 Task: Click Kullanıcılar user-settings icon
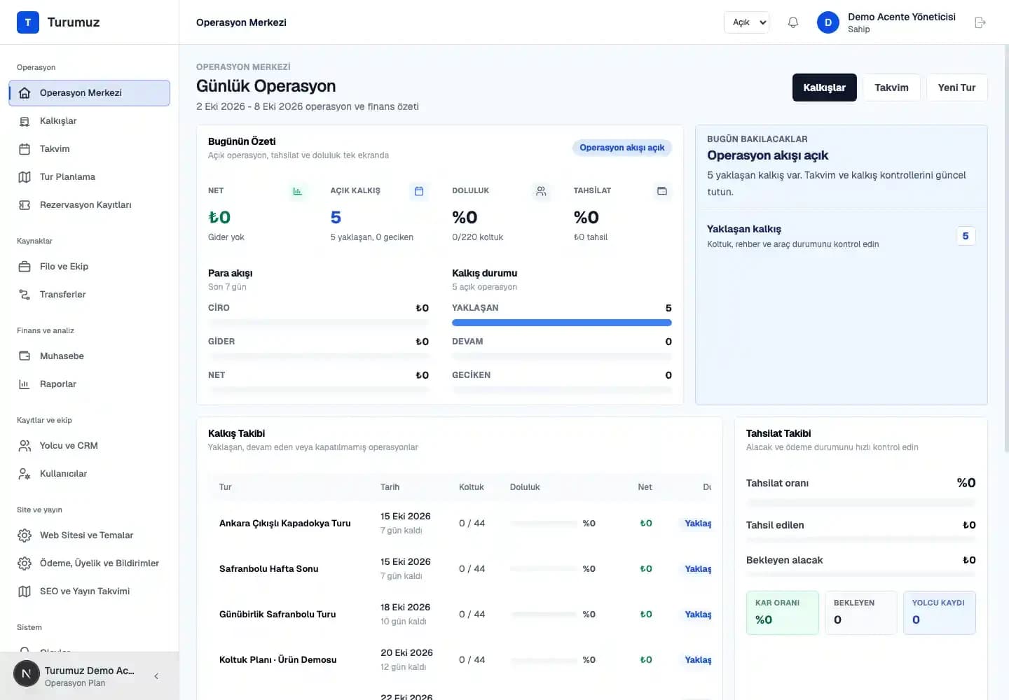[x=25, y=474]
